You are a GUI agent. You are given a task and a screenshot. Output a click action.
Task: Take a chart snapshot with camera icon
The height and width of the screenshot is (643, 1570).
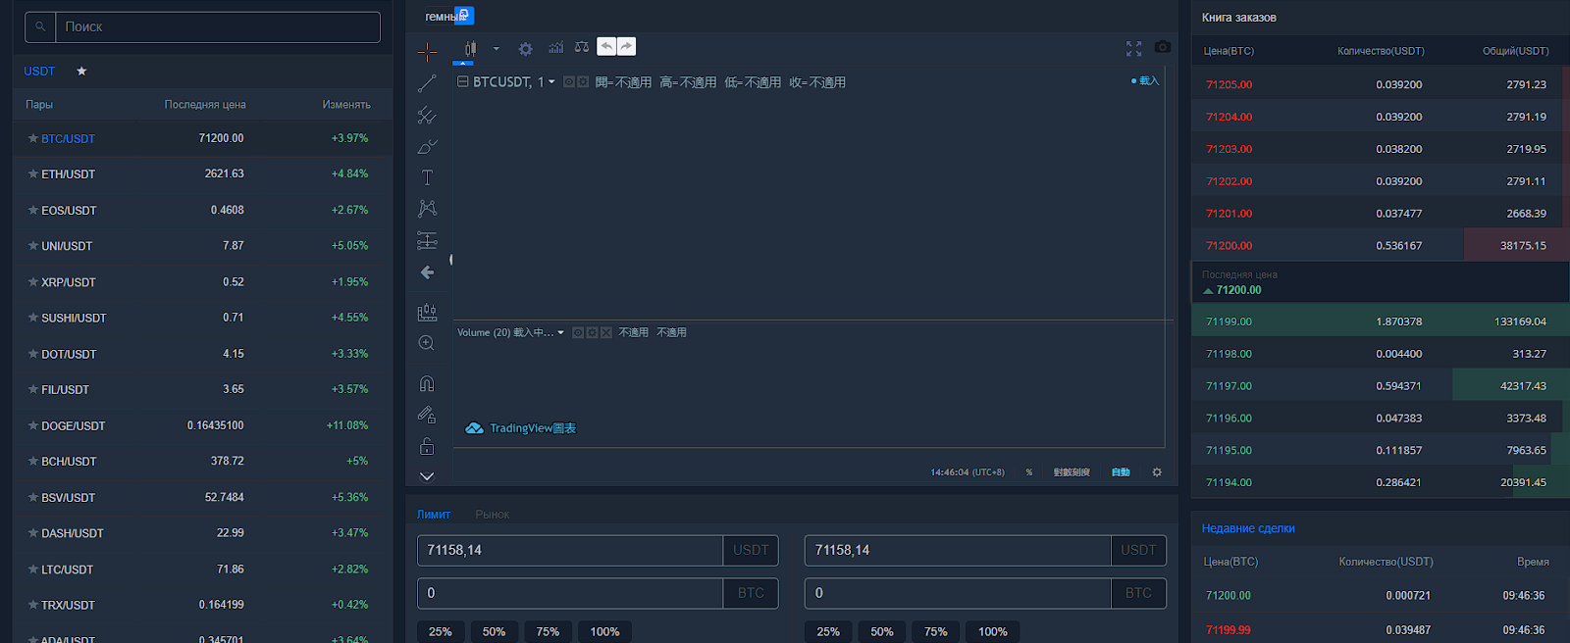coord(1163,47)
